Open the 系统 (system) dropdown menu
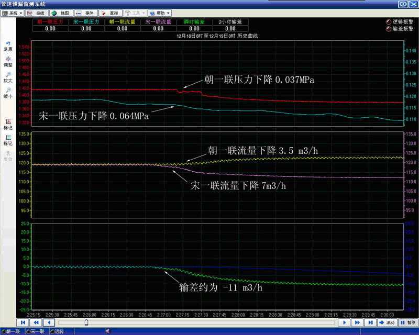Screen dimensions: 419x335 (x=13, y=13)
